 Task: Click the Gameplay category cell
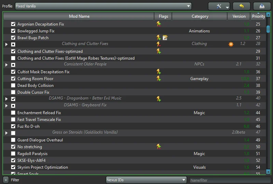199,79
